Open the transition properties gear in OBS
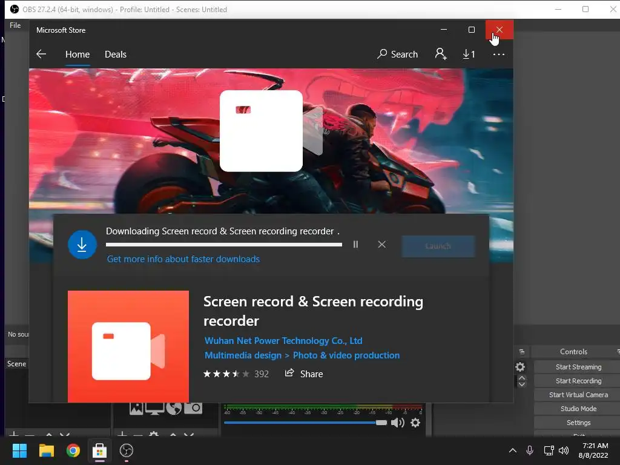This screenshot has width=620, height=465. [x=520, y=367]
